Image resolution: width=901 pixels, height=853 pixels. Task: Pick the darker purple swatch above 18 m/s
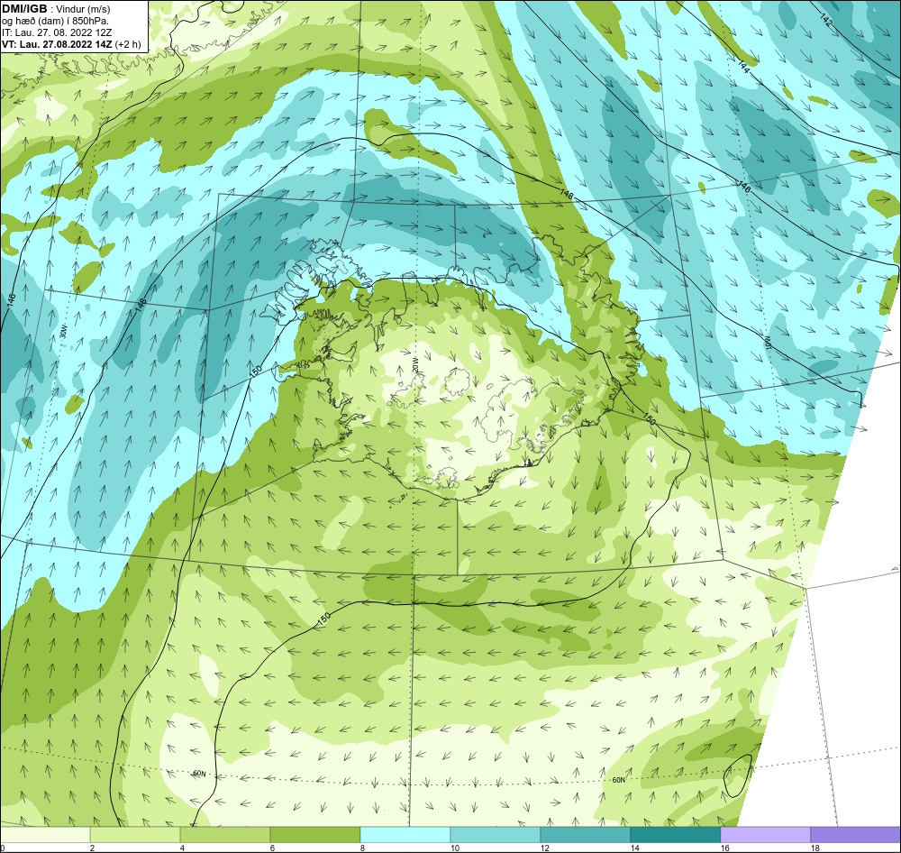[856, 835]
